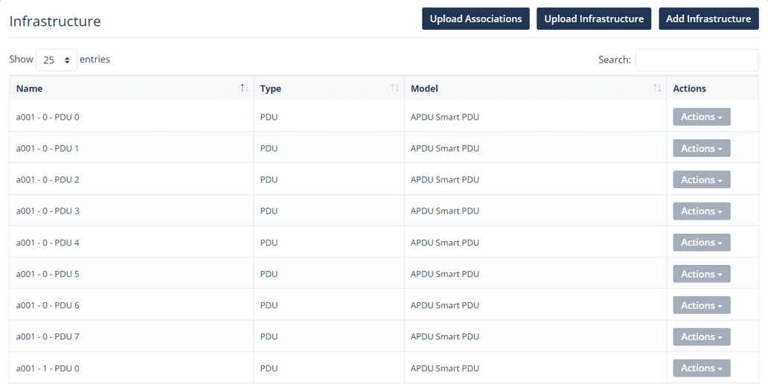
Task: Focus the Search input field
Action: click(697, 60)
